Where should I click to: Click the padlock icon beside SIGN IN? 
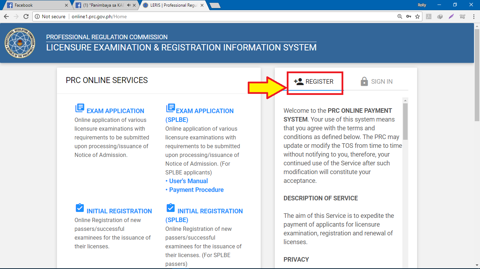tap(364, 81)
